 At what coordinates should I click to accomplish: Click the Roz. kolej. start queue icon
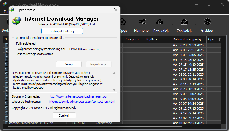point(159,22)
